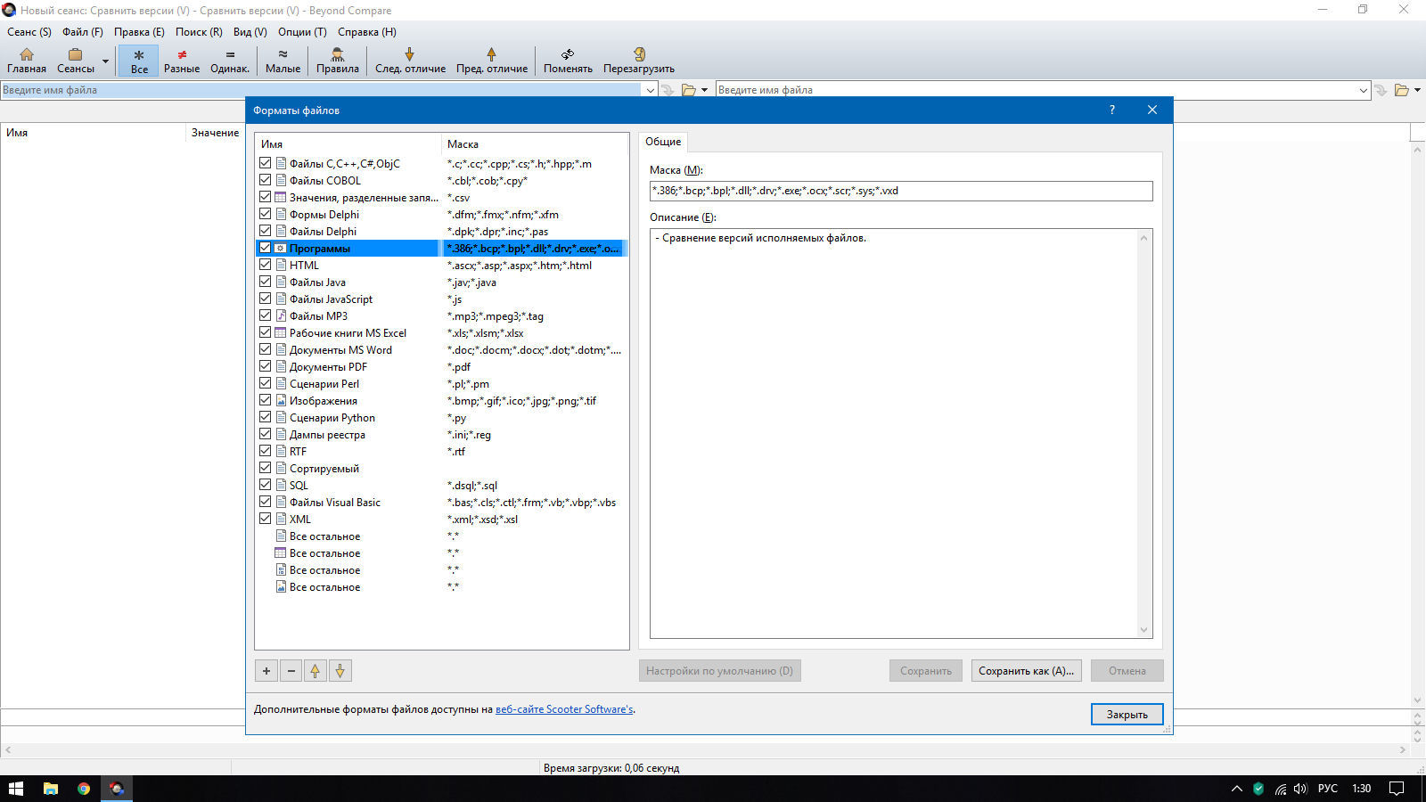Open the Поиск (R) menu
The image size is (1426, 802).
(199, 32)
